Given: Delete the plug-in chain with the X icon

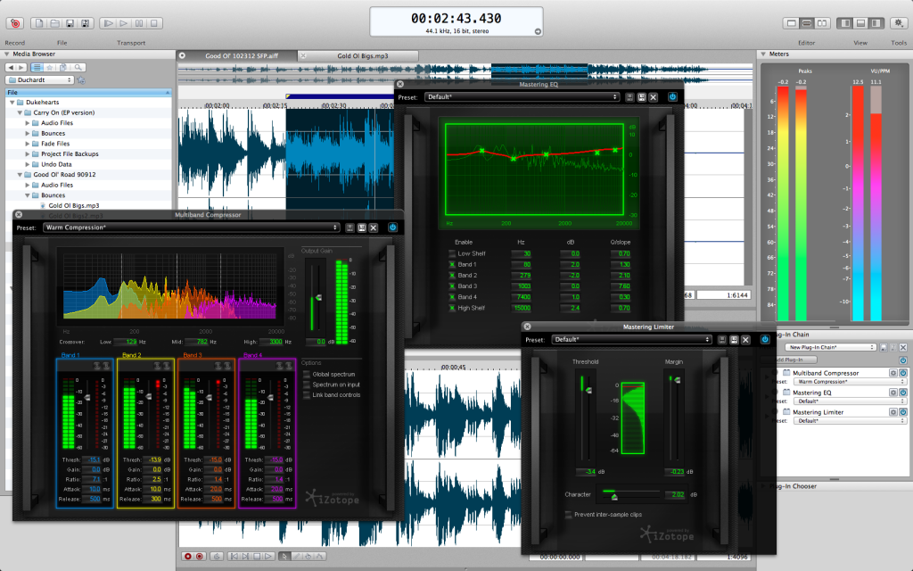Looking at the screenshot, I should [x=903, y=347].
